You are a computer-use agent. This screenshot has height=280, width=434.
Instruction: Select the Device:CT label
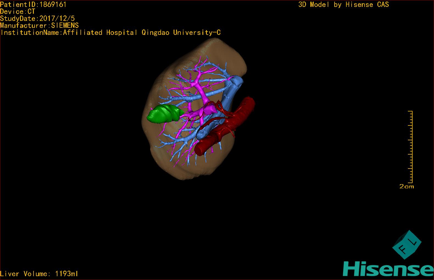pos(18,12)
